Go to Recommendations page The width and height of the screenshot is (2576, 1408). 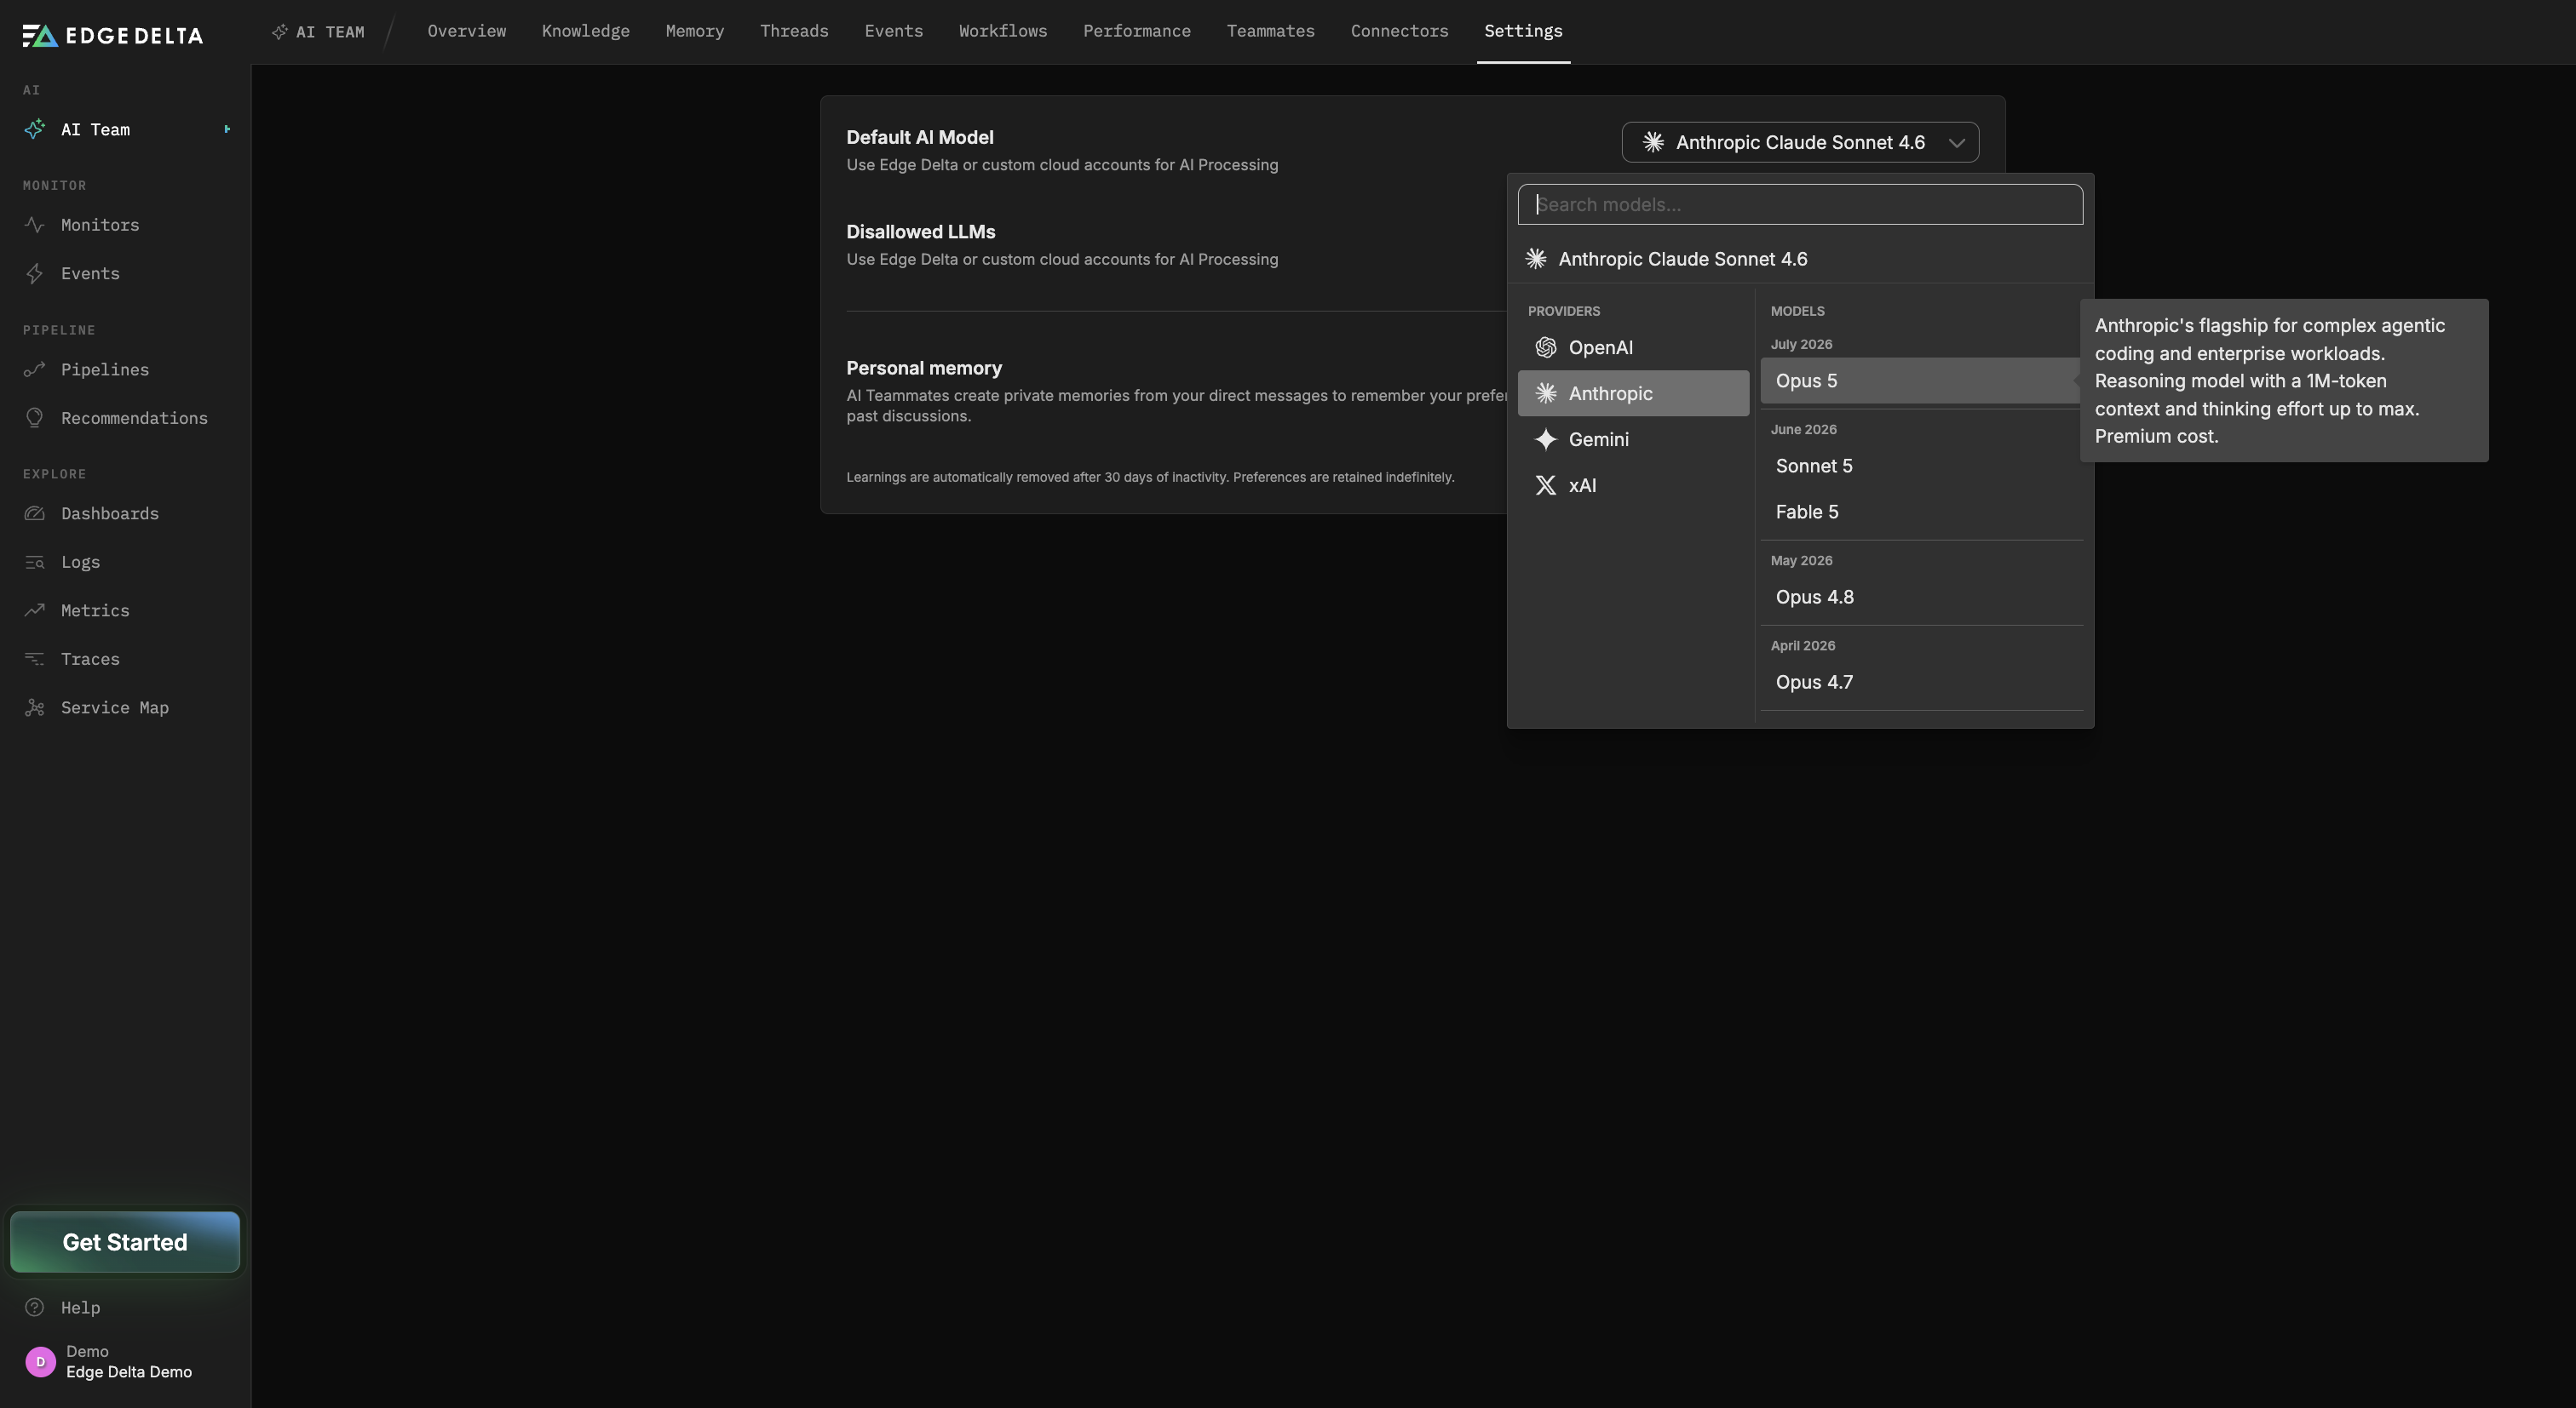pyautogui.click(x=134, y=418)
